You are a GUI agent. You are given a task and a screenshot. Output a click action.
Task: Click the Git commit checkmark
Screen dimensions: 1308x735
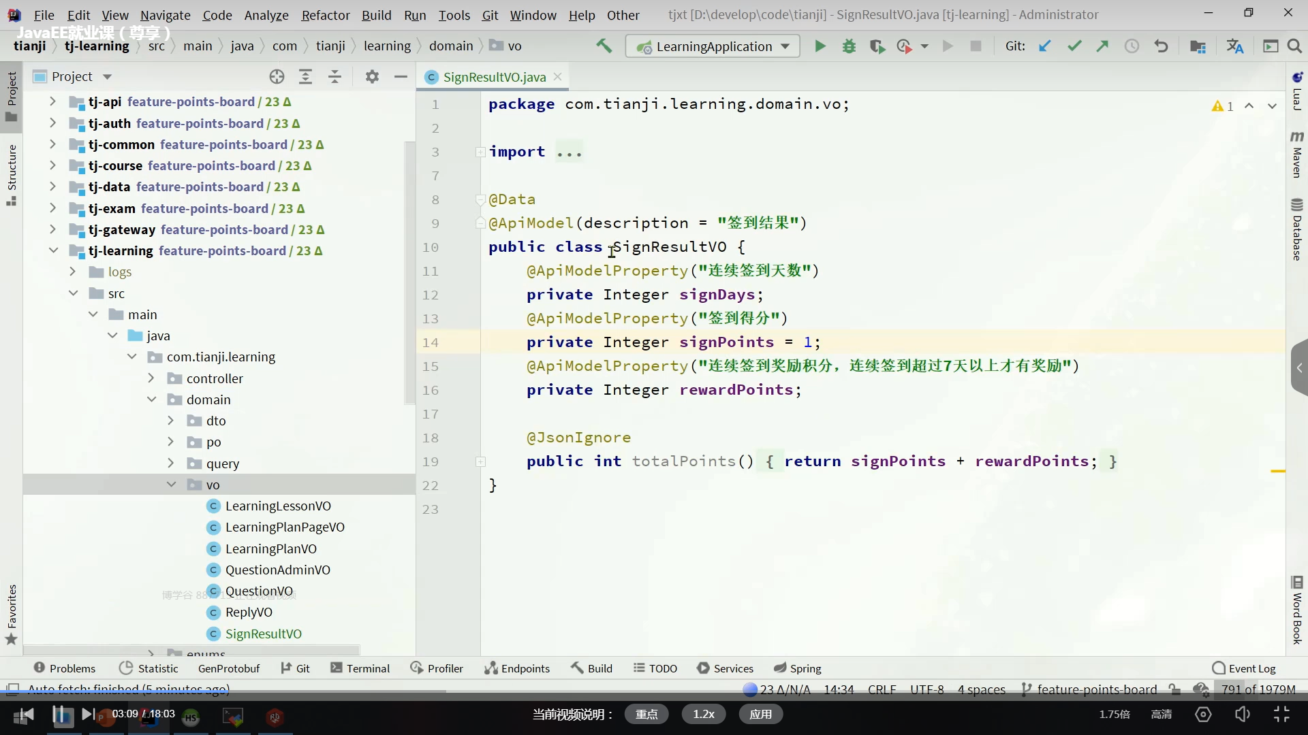(1074, 46)
